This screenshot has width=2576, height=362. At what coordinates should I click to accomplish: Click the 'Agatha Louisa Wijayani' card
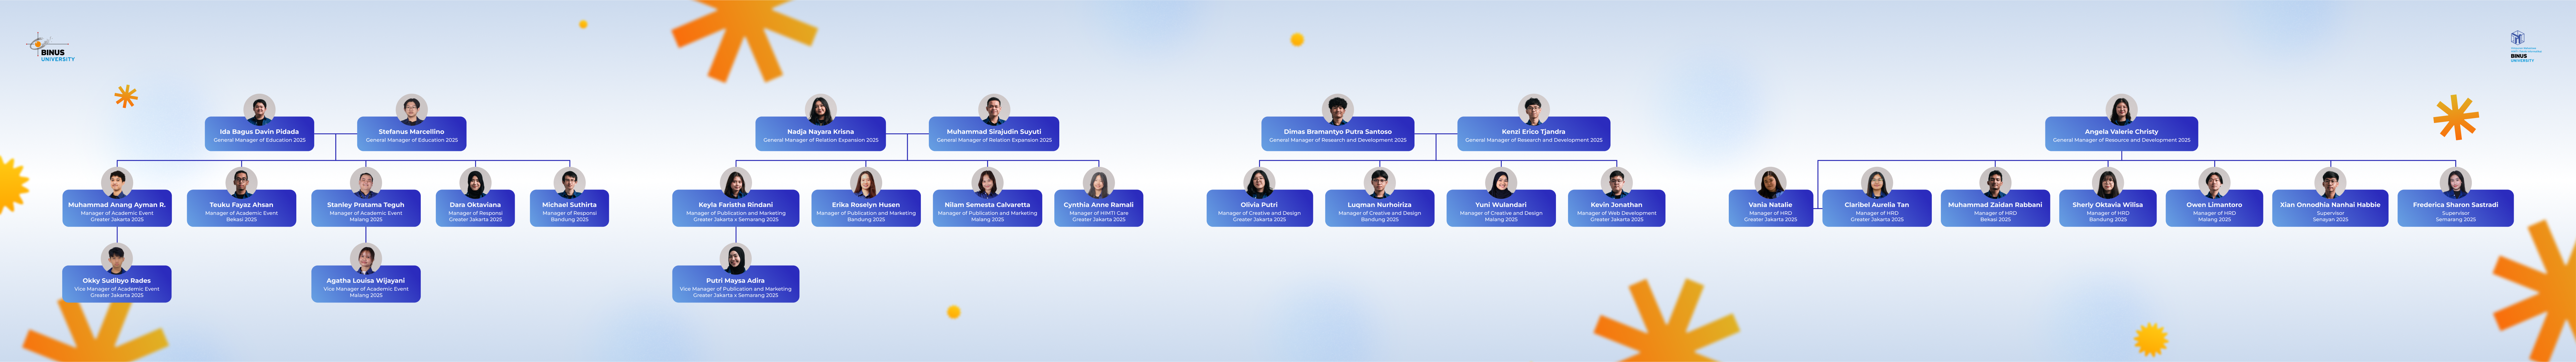coord(366,284)
